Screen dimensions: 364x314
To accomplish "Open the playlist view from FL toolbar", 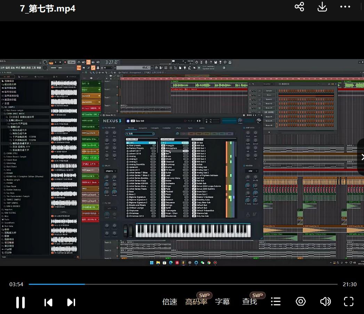I will click(156, 68).
